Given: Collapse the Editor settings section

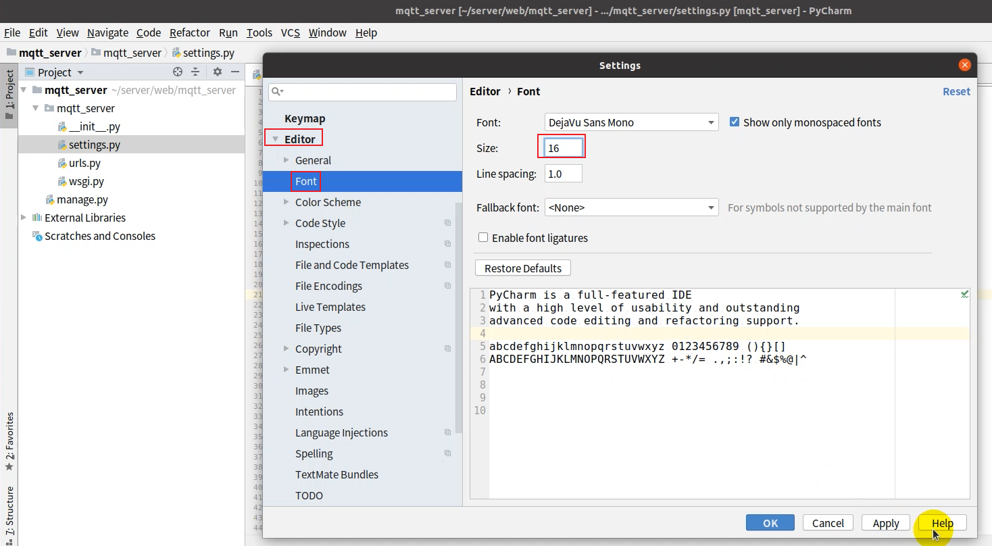Looking at the screenshot, I should tap(276, 139).
